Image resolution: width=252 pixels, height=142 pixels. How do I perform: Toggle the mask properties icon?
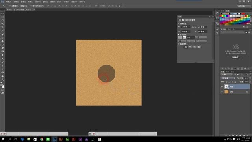183,20
